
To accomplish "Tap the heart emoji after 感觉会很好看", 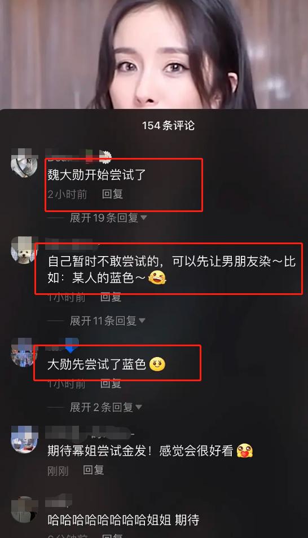I will (x=244, y=451).
